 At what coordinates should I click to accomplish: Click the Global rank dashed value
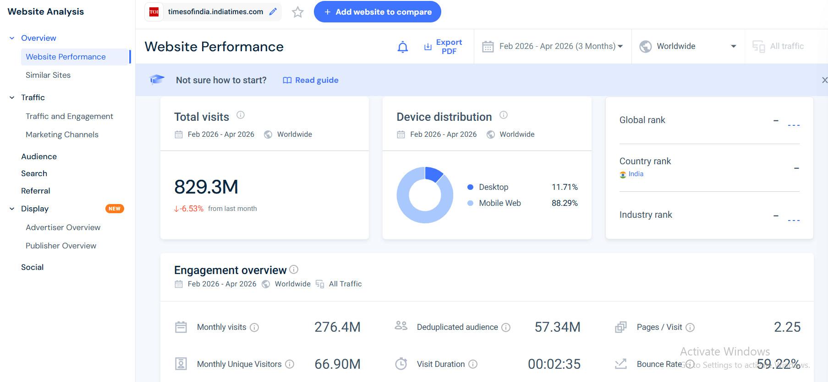[794, 125]
